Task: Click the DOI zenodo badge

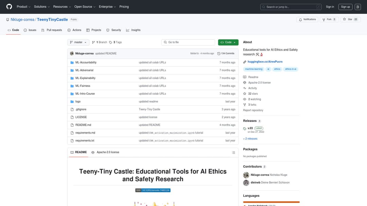Action: pos(153,190)
